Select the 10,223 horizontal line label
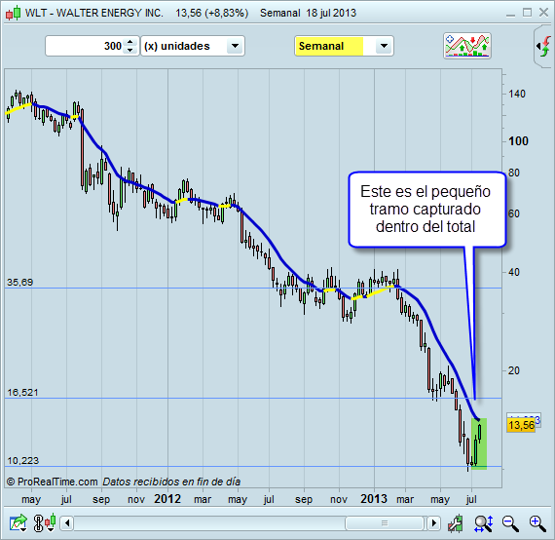555x540 pixels. pyautogui.click(x=22, y=461)
